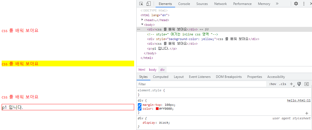The width and height of the screenshot is (312, 130).
Task: Uncheck the color property checkbox
Action: pyautogui.click(x=140, y=109)
